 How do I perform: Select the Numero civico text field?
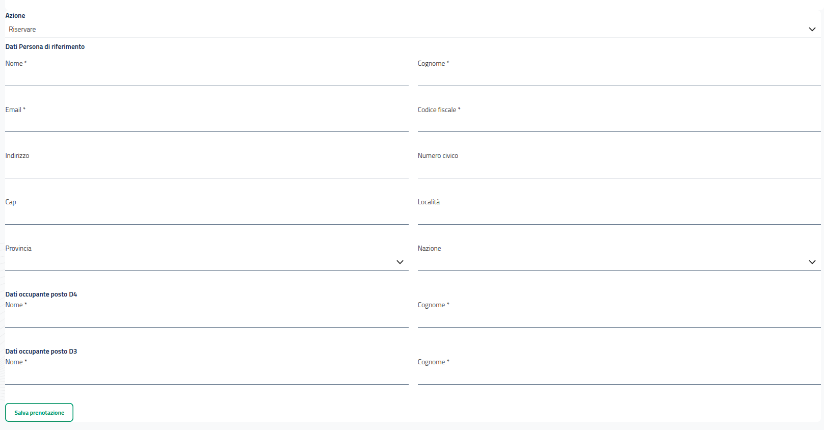coord(619,170)
